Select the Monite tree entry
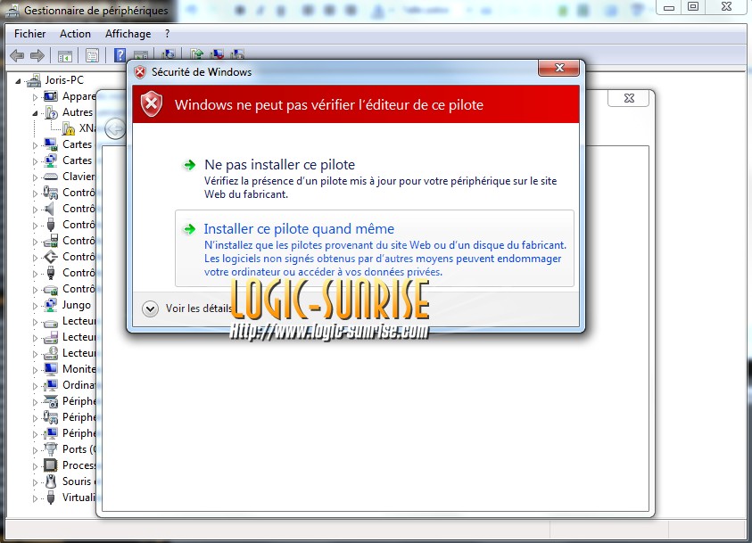 click(x=79, y=369)
